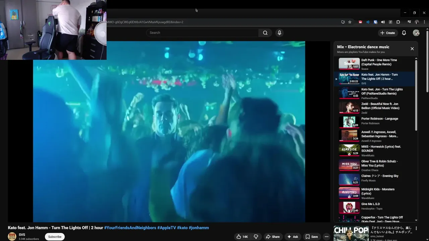Image resolution: width=429 pixels, height=241 pixels.
Task: Open options for the CHILL POP video
Action: click(x=416, y=228)
